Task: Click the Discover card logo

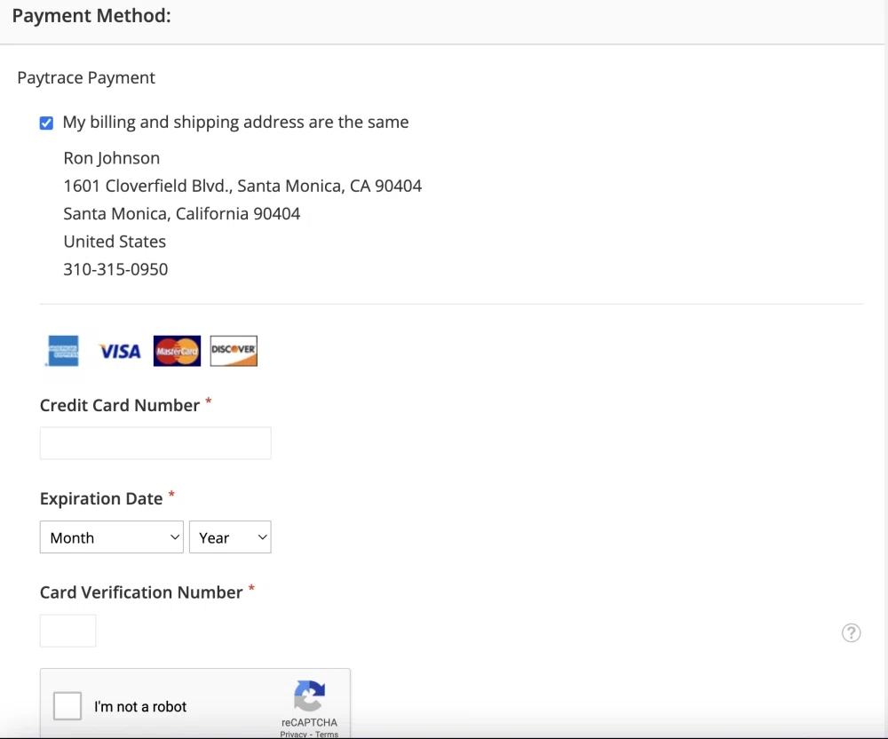Action: [234, 351]
